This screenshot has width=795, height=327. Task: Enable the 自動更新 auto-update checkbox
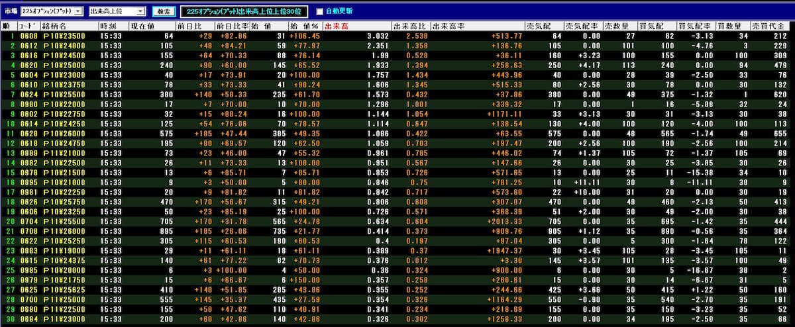pos(320,12)
